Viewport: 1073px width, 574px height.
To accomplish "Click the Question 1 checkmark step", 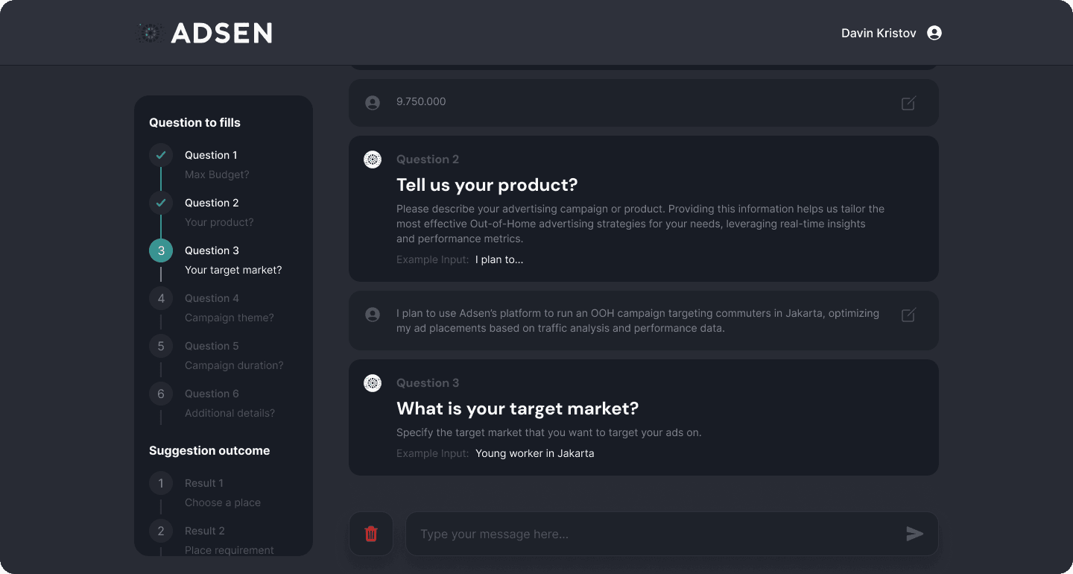I will click(161, 155).
